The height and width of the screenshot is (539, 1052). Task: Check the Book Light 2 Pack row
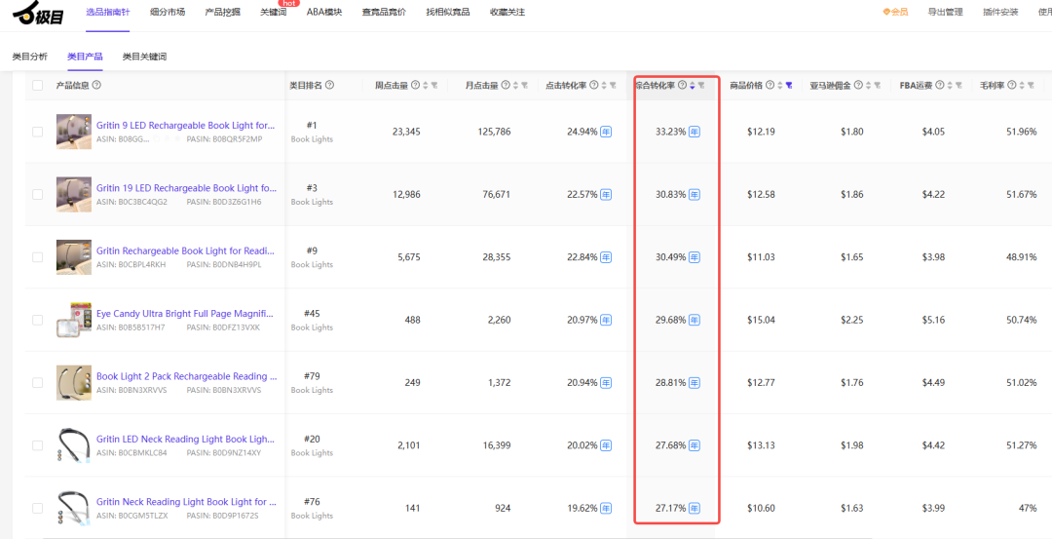tap(38, 383)
